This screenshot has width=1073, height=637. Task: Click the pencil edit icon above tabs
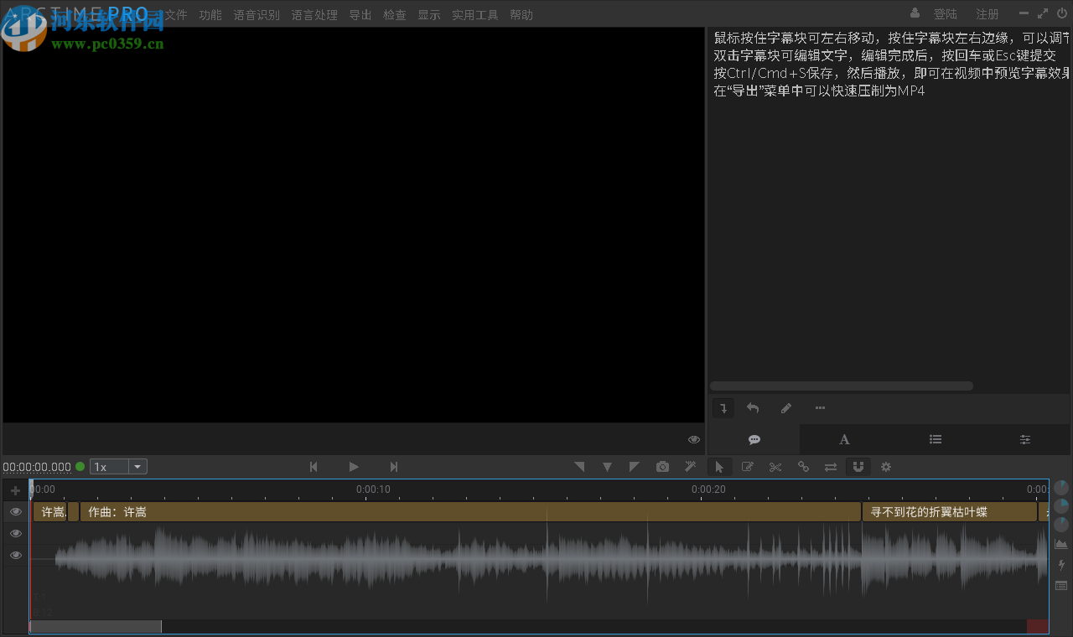coord(785,408)
